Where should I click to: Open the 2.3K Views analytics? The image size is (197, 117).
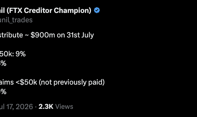point(56,107)
